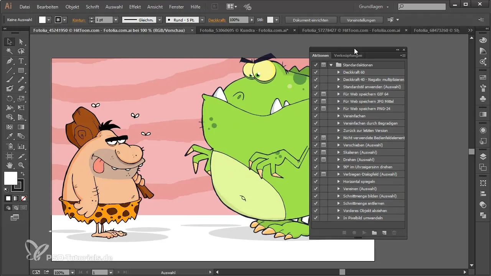Select the Scale tool
491x276 pixels.
coord(21,99)
